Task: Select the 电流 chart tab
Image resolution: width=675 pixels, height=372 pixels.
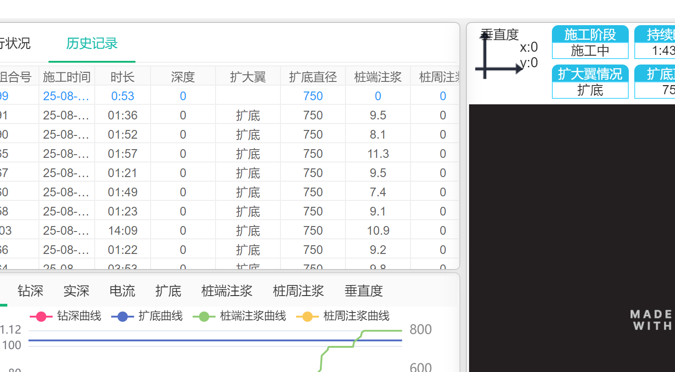Action: [122, 291]
